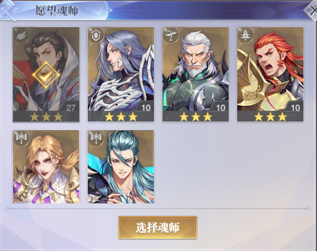Screen dimensions: 317x251
Task: Uncheck the golden checkmark on the selected hero
Action: pos(46,75)
